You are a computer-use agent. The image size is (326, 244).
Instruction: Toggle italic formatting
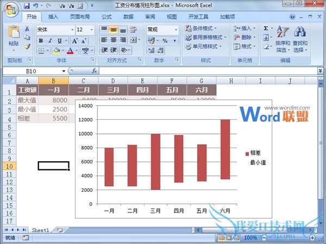click(50, 41)
